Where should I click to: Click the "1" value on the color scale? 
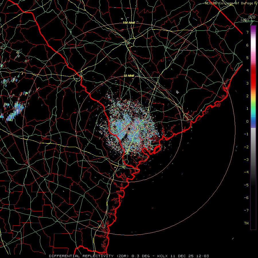(247, 109)
